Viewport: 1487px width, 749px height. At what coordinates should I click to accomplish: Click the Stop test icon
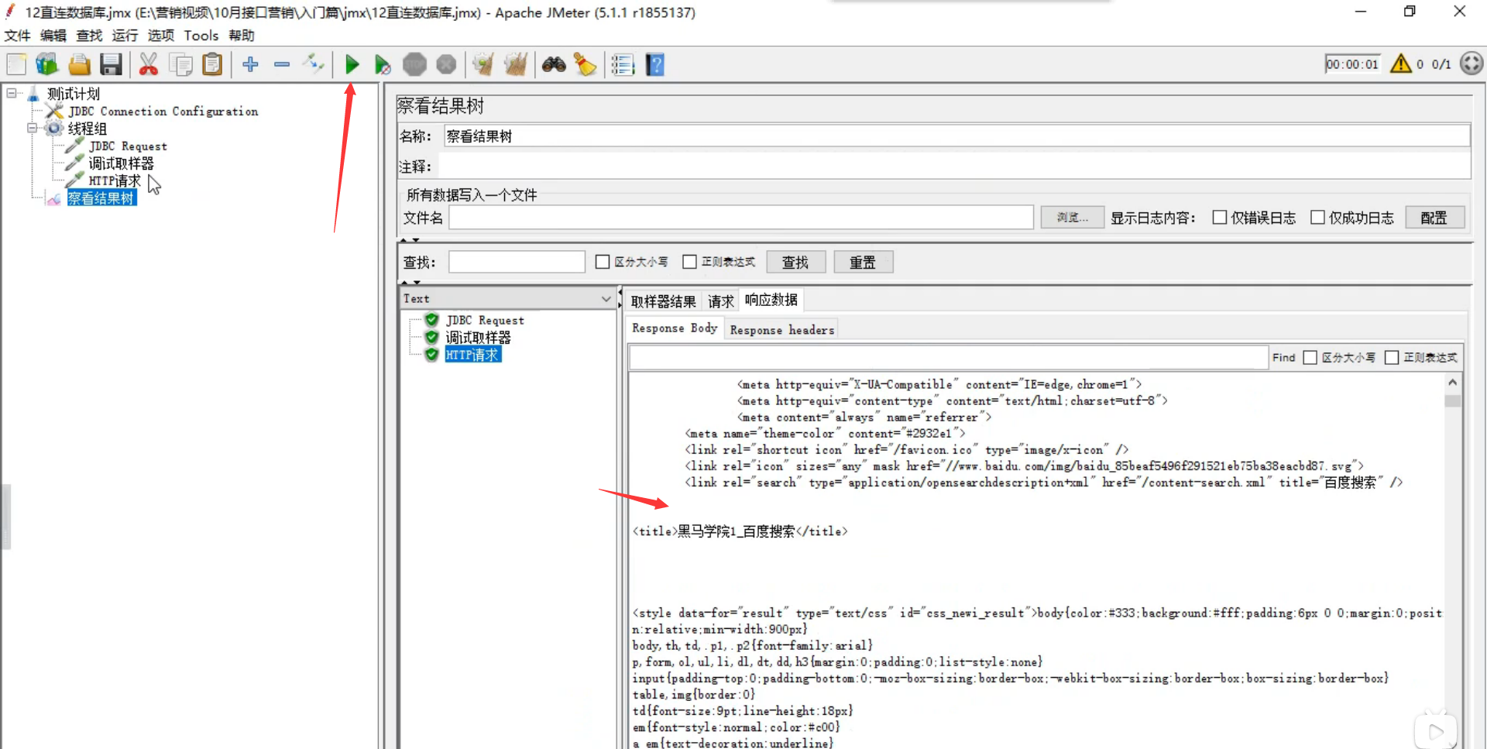(414, 64)
